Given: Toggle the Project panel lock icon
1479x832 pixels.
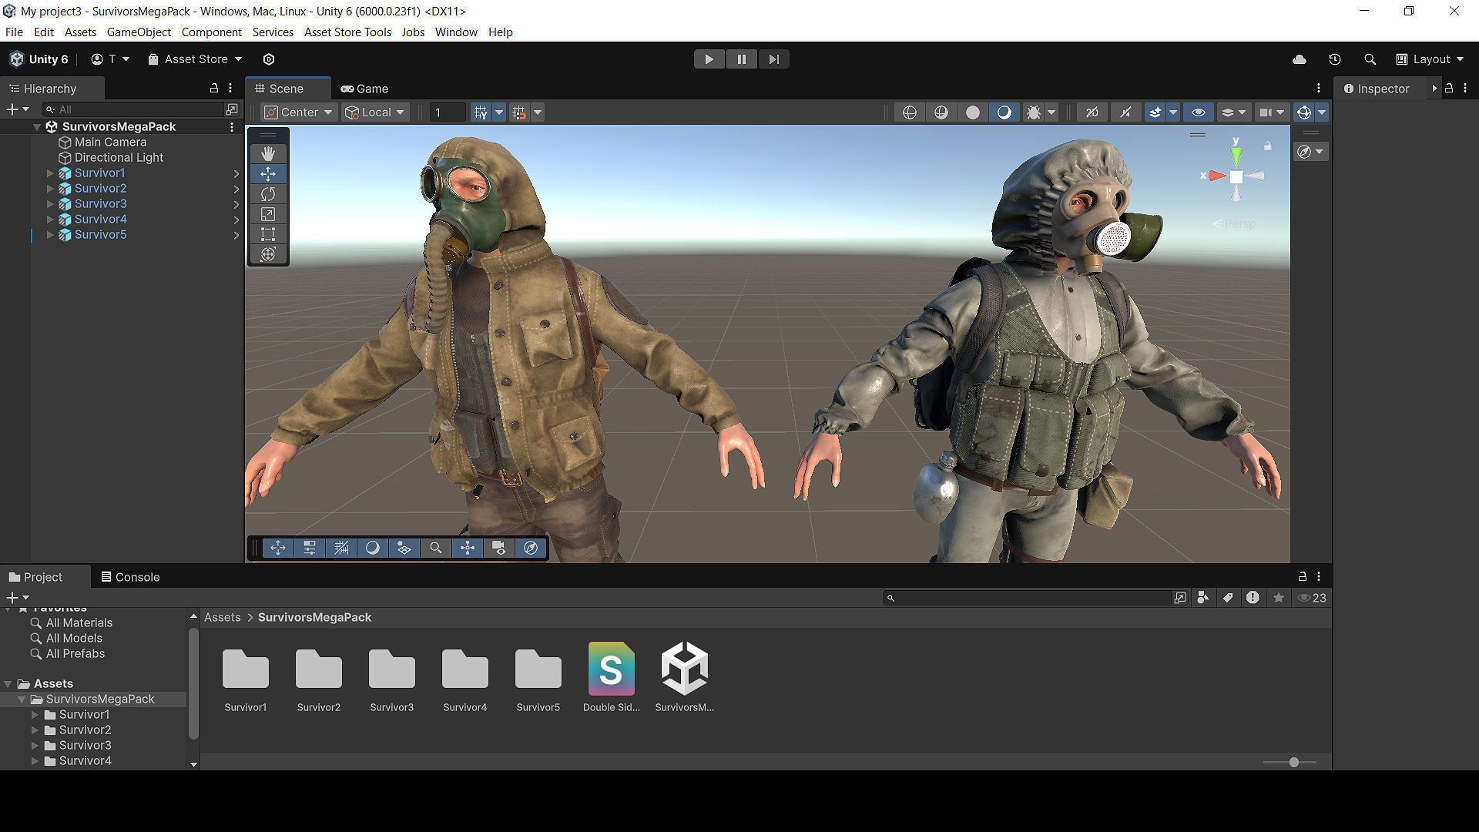Looking at the screenshot, I should (1303, 576).
